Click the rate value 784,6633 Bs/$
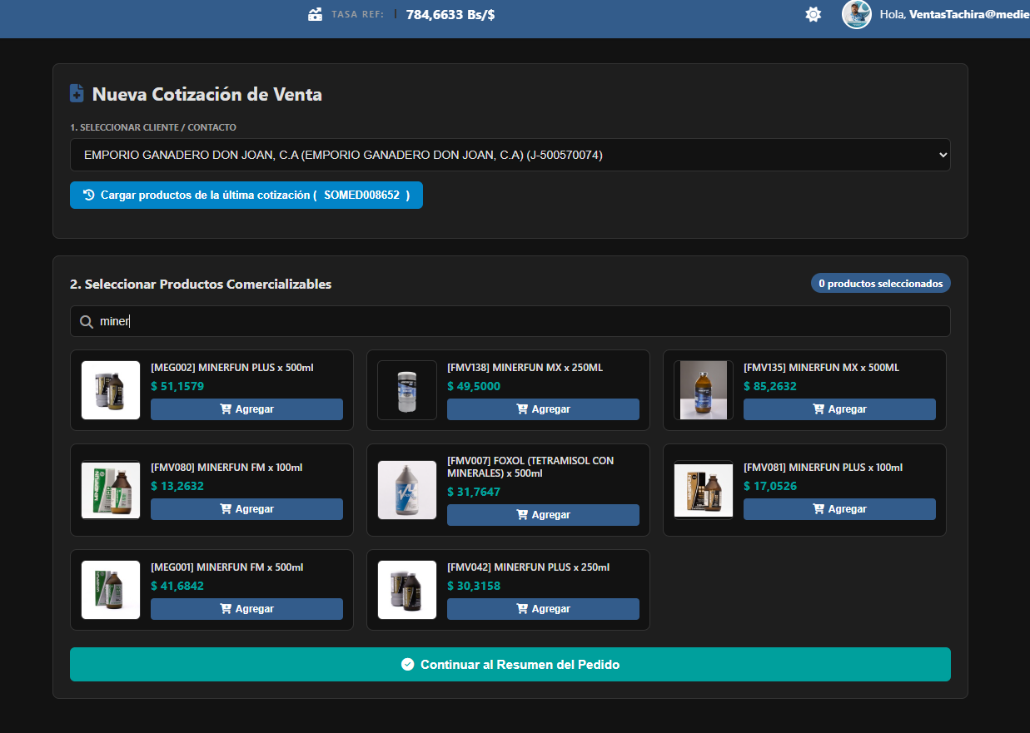The width and height of the screenshot is (1030, 733). [x=450, y=14]
